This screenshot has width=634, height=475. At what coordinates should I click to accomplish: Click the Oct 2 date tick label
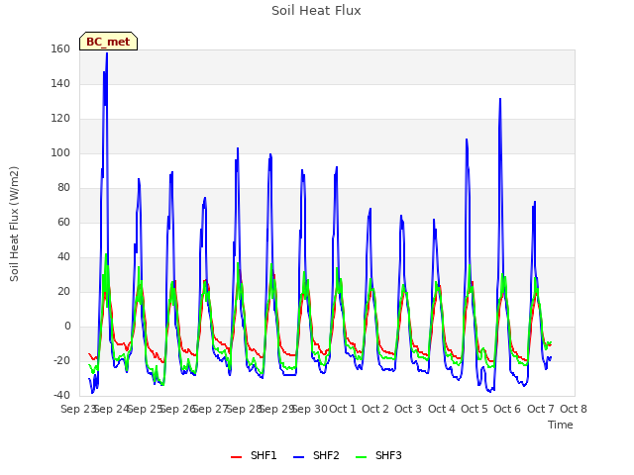point(375,409)
